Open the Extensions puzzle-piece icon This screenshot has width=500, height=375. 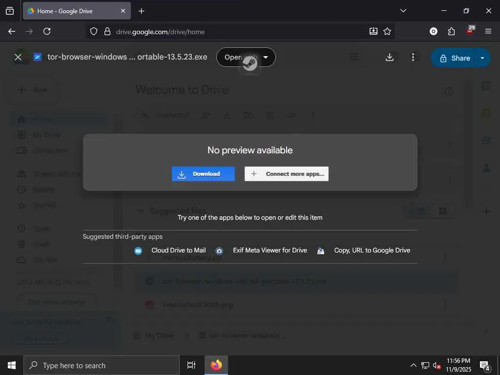pyautogui.click(x=451, y=31)
